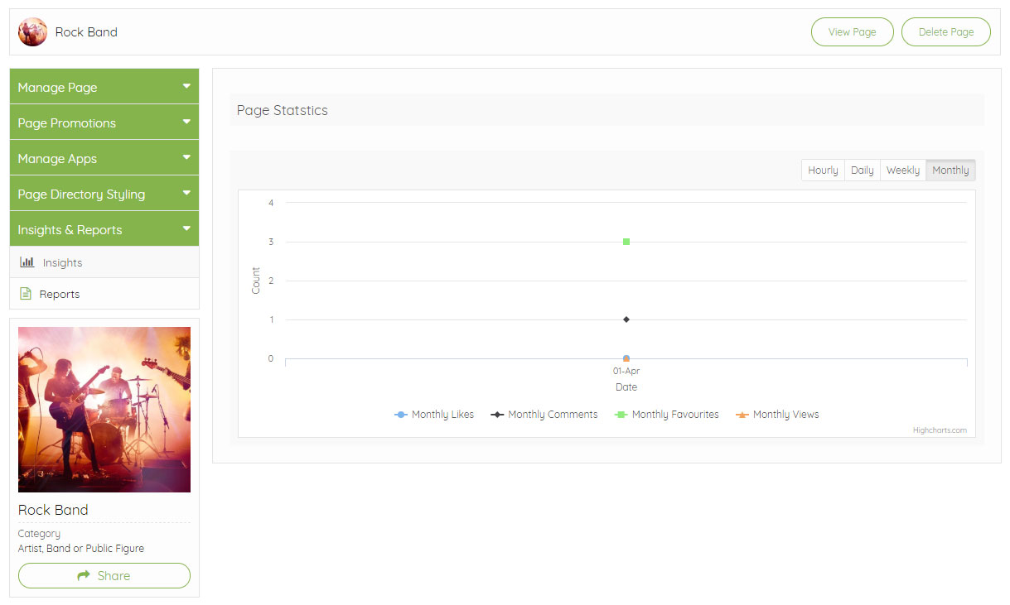The height and width of the screenshot is (605, 1010).
Task: Select the Weekly statistics tab
Action: 902,170
